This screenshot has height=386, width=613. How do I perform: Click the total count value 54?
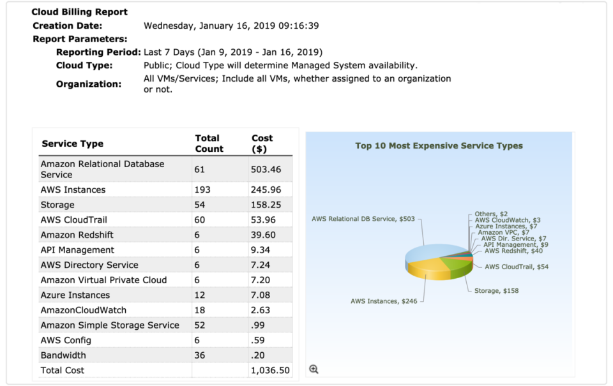(199, 205)
